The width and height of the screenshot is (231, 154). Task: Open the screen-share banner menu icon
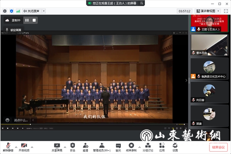point(142,3)
